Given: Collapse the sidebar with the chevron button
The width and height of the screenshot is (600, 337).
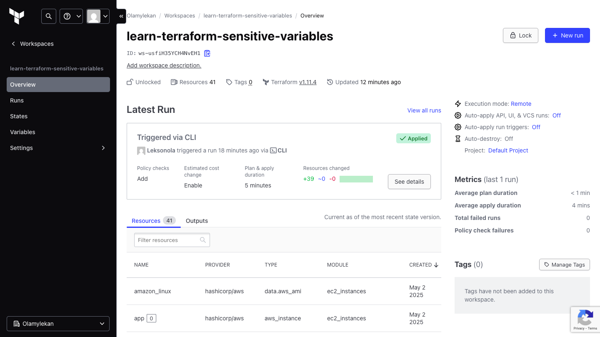Looking at the screenshot, I should click(x=121, y=16).
